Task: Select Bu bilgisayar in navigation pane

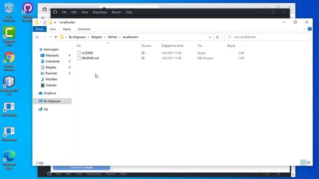Action: tap(52, 101)
